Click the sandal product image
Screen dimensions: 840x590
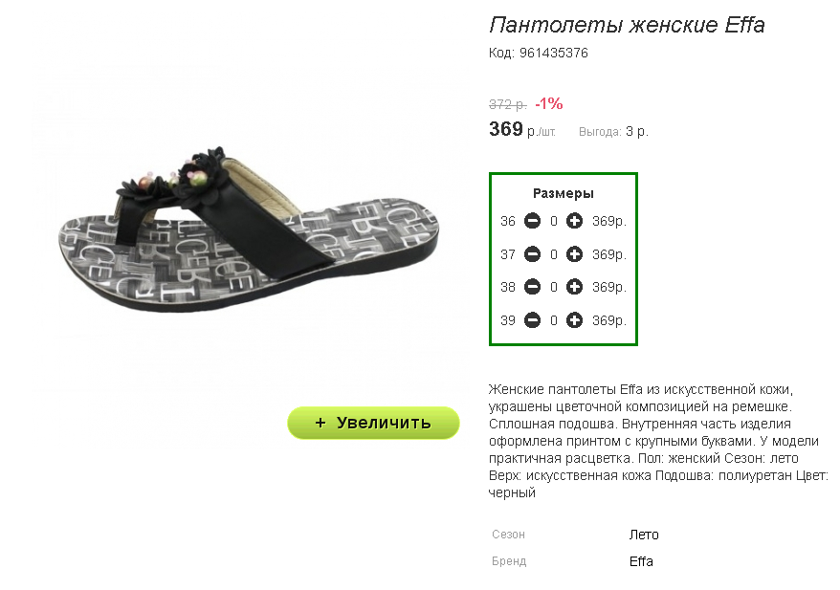pos(249,229)
